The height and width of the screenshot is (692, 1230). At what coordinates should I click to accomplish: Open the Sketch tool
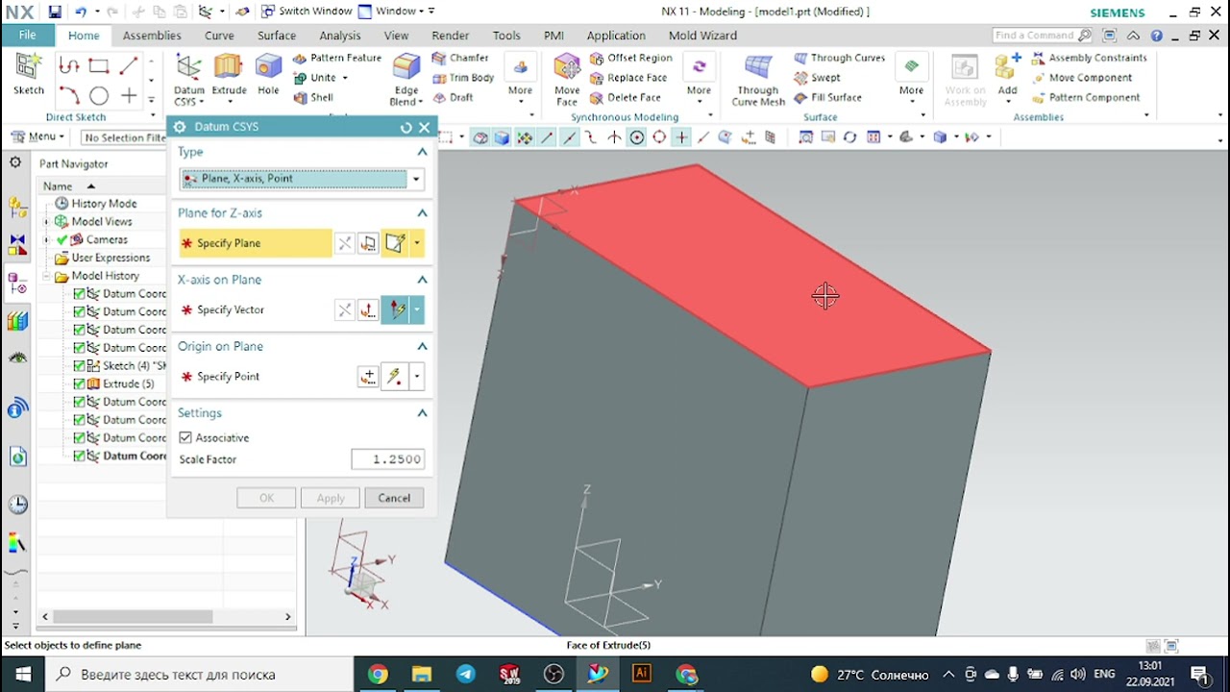point(28,75)
